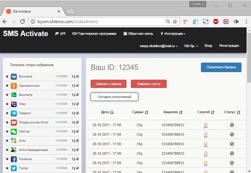Open Партнерская программа menu item

pos(94,34)
